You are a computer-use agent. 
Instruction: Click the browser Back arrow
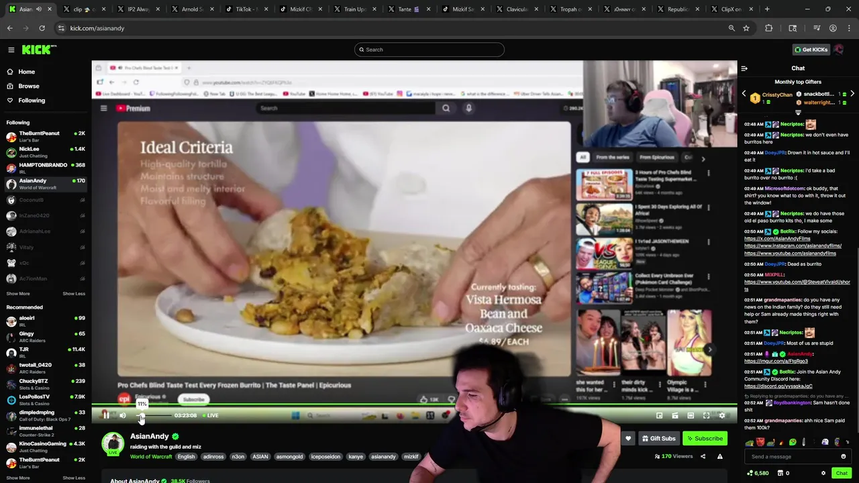point(10,28)
